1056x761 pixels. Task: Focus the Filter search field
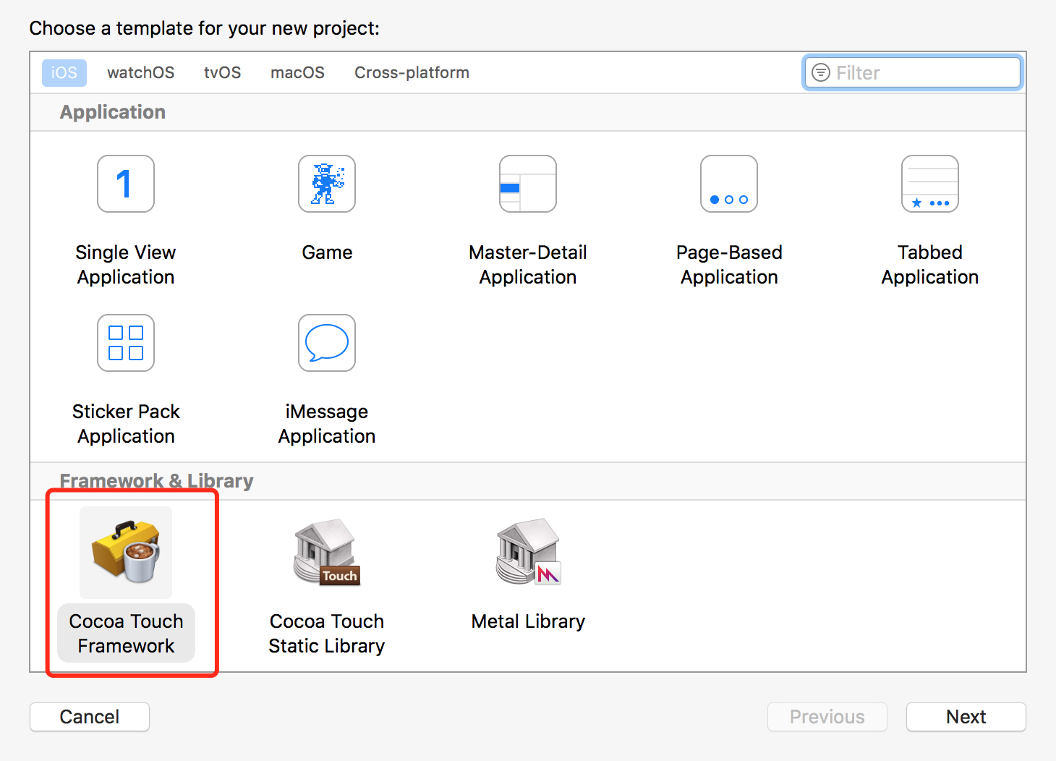click(913, 73)
